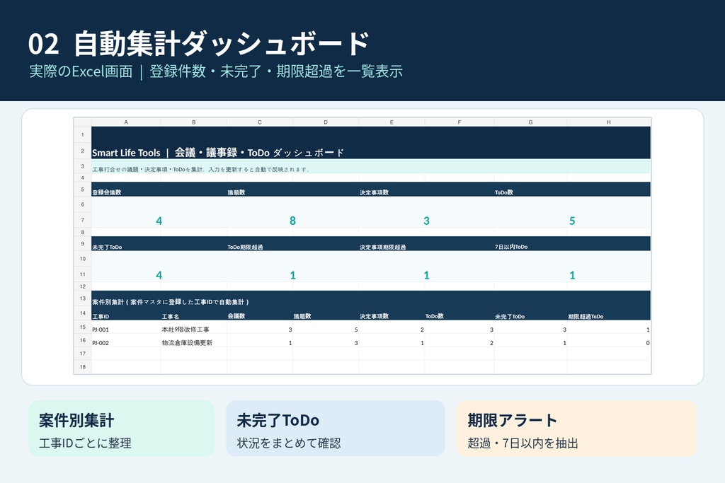The image size is (725, 483).
Task: Select row 15 header number
Action: [x=83, y=327]
